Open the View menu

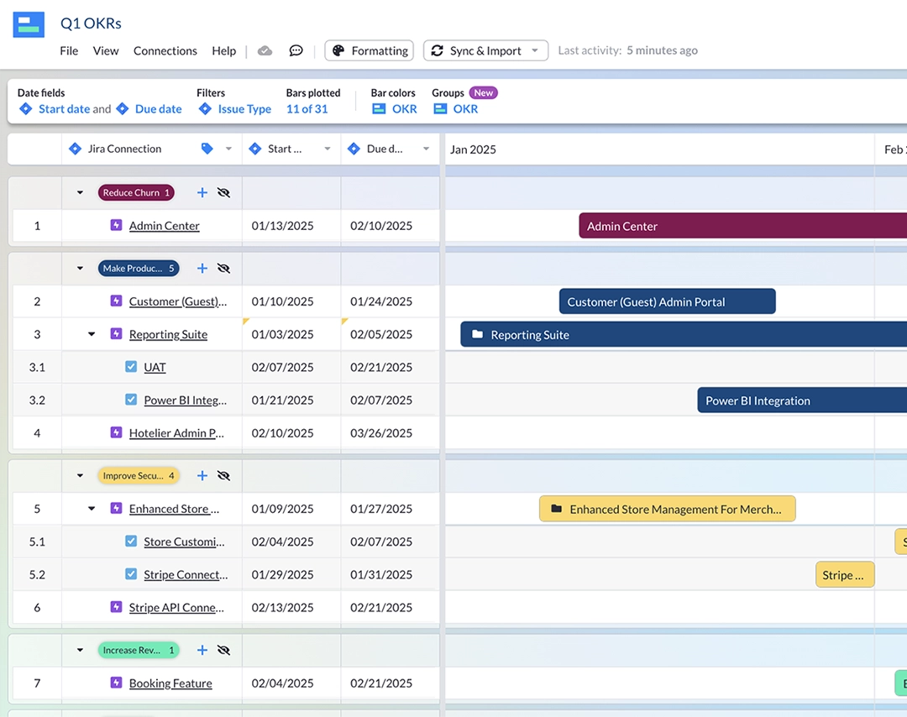click(106, 51)
